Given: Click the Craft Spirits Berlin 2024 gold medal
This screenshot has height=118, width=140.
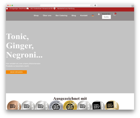Looking at the screenshot, I should pyautogui.click(x=112, y=105).
